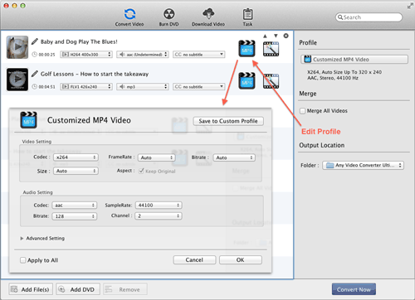Open the output Folder dropdown

(x=363, y=165)
